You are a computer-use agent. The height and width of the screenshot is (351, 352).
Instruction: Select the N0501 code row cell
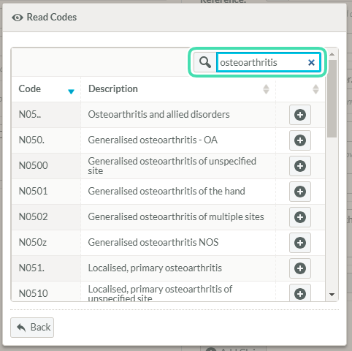tap(46, 192)
